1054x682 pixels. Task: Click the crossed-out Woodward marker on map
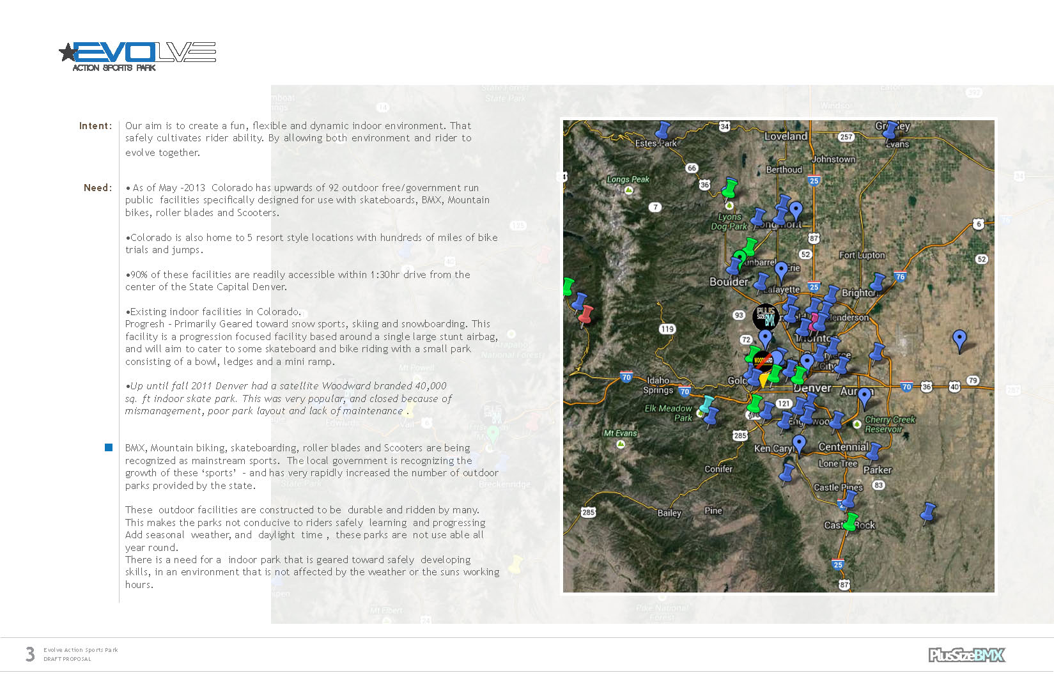[763, 361]
